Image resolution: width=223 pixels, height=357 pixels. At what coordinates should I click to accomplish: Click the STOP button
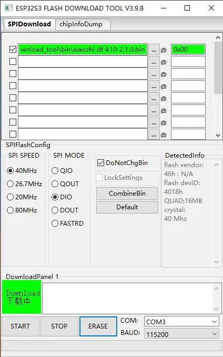(59, 326)
